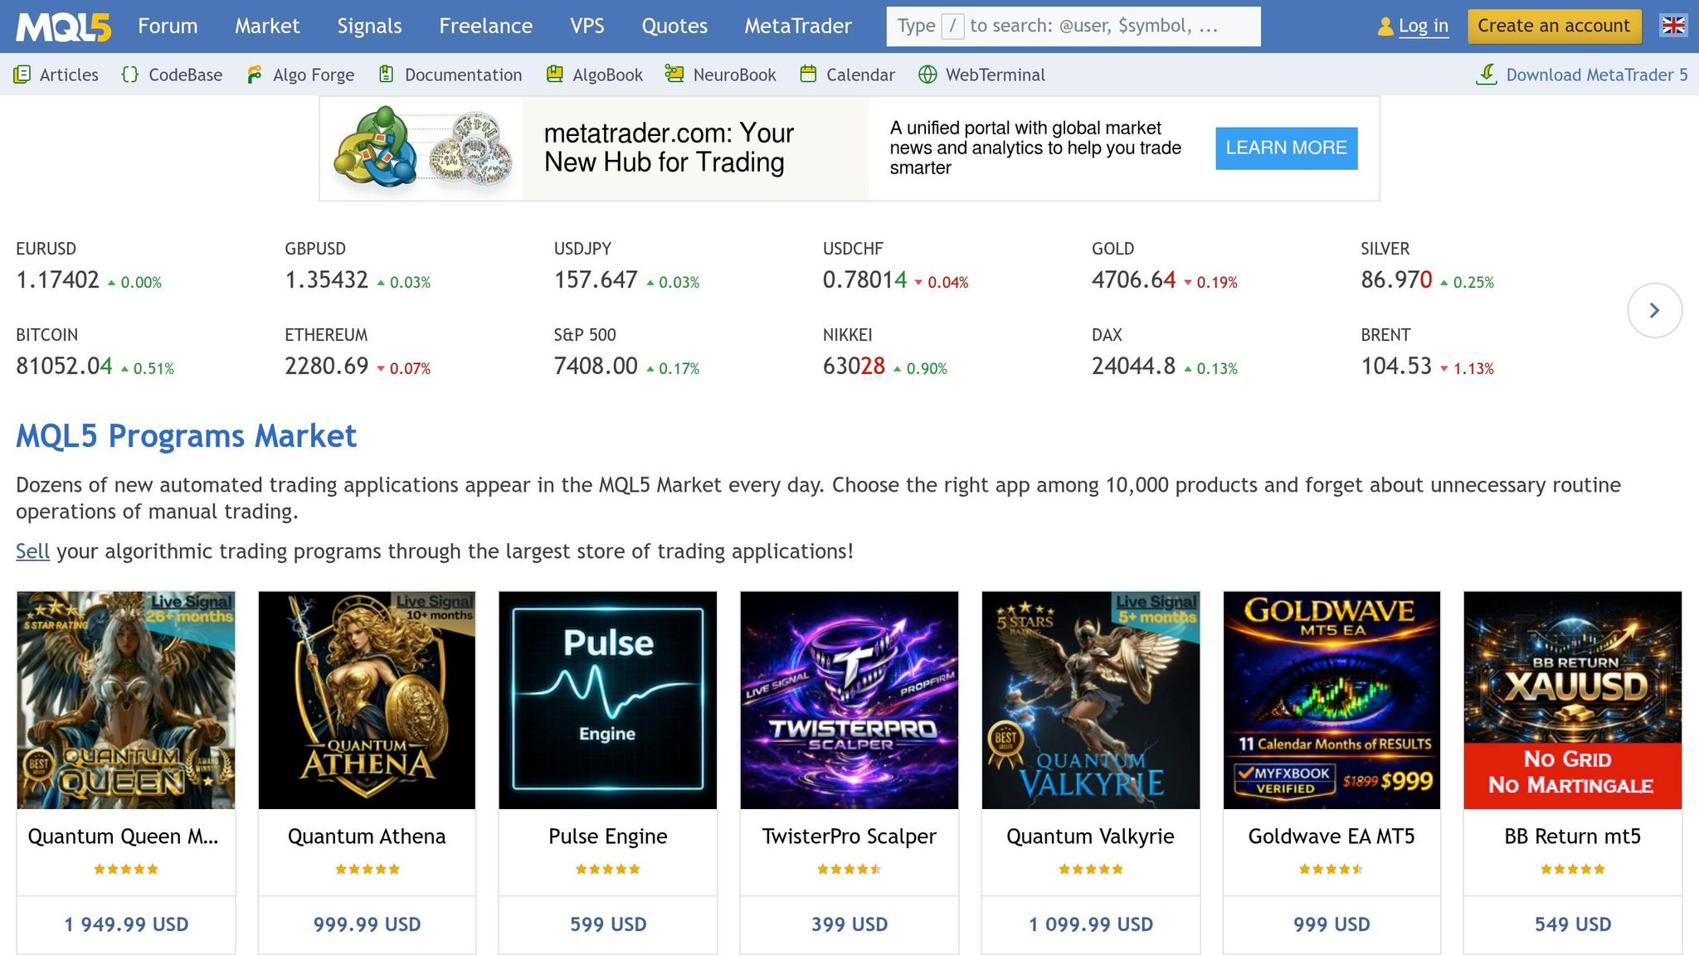The width and height of the screenshot is (1699, 955).
Task: Open Quantum Queen product thumbnail
Action: (x=126, y=700)
